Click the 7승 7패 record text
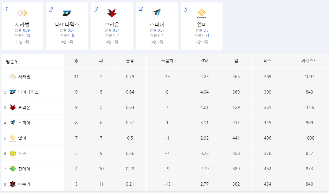Image resolution: width=329 pixels, height=193 pixels. (202, 42)
